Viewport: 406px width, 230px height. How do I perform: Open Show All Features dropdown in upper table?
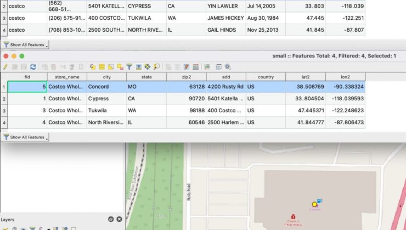tap(25, 45)
